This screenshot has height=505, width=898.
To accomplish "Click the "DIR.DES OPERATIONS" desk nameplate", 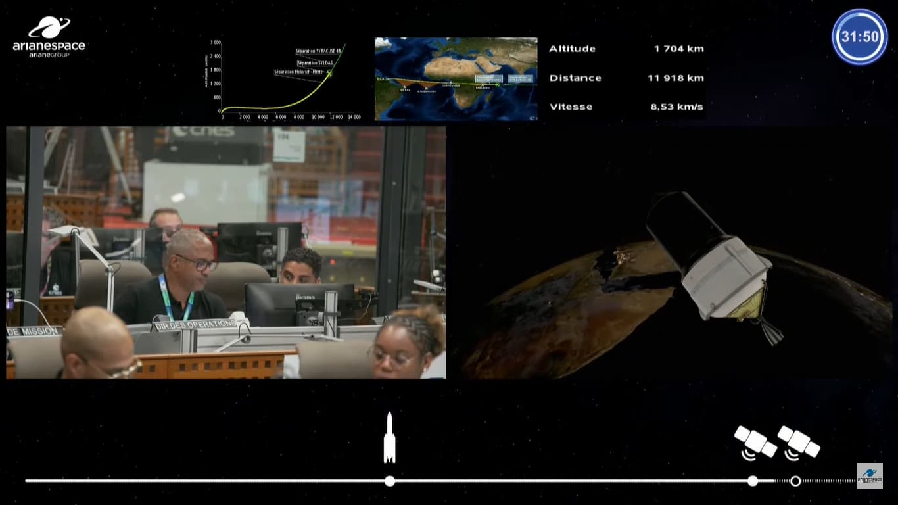I will coord(194,325).
